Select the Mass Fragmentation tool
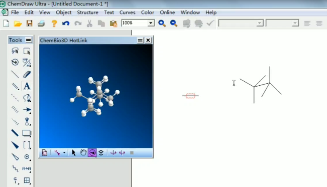Screen dimensions: 327x187 27,62
